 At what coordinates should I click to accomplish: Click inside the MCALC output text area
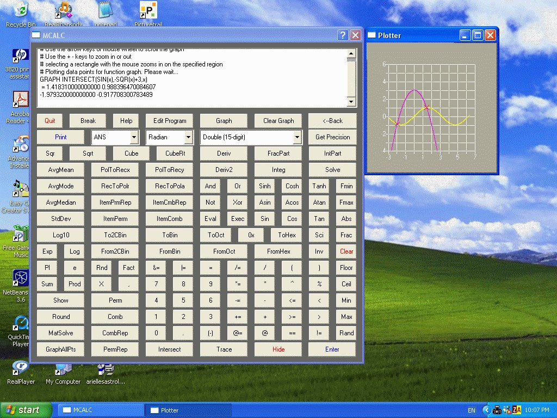click(x=192, y=78)
